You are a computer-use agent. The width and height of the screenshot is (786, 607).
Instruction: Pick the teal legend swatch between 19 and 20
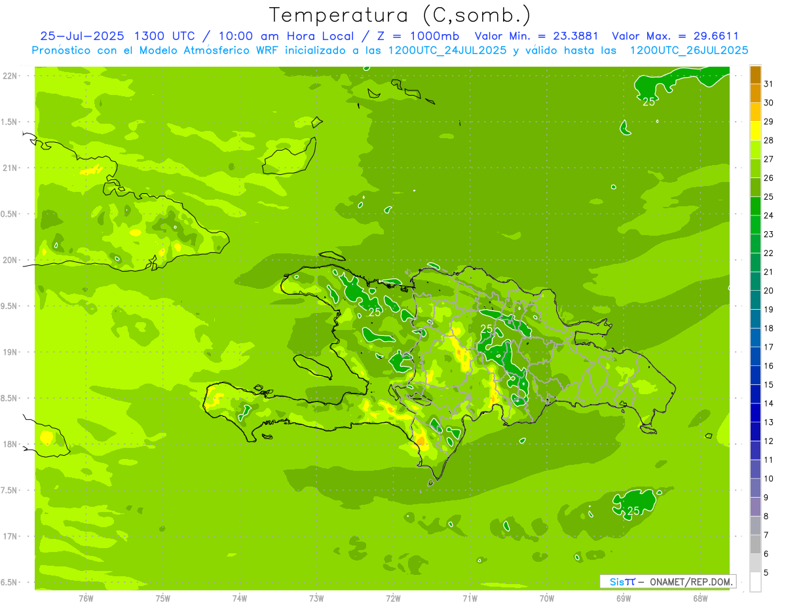click(x=755, y=300)
